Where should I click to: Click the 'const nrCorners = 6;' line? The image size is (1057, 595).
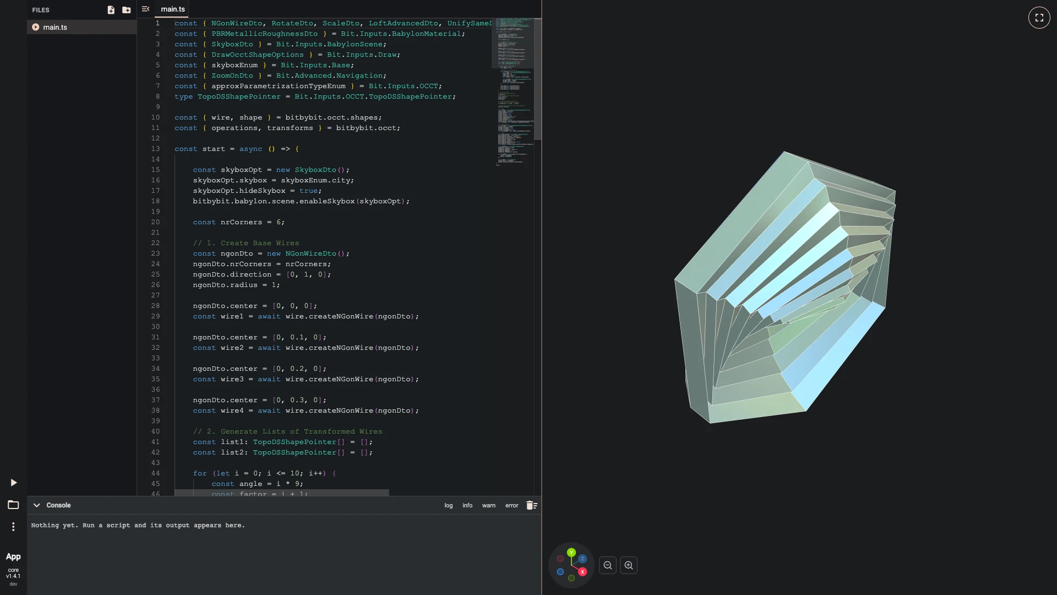click(239, 222)
